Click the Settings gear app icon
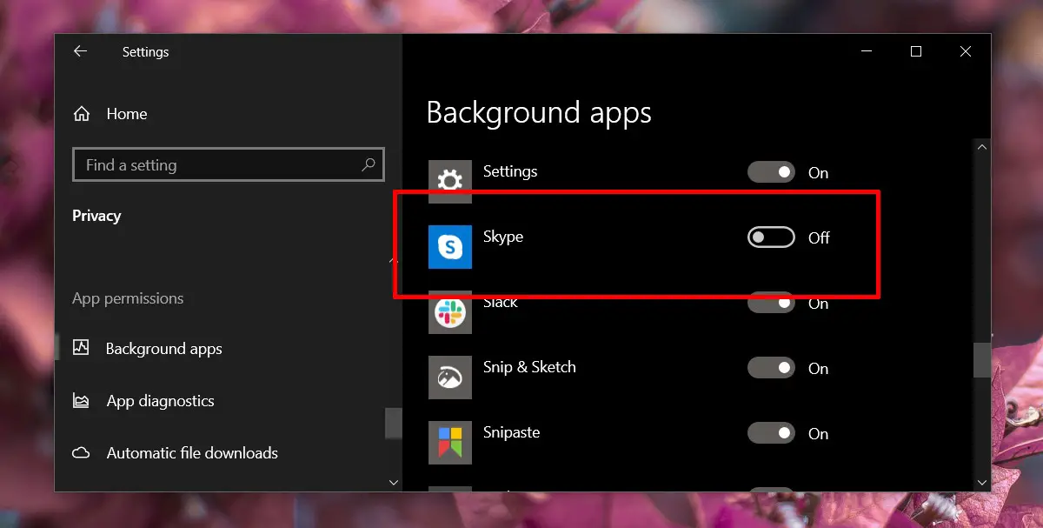The height and width of the screenshot is (528, 1043). pos(450,180)
